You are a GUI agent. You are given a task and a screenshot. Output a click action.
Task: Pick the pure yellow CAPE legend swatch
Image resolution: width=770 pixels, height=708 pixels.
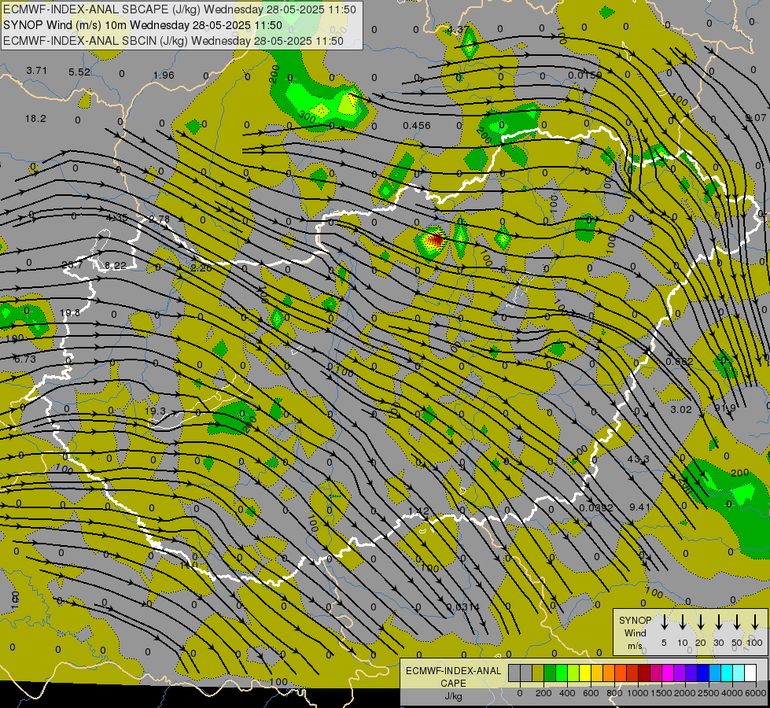[585, 673]
